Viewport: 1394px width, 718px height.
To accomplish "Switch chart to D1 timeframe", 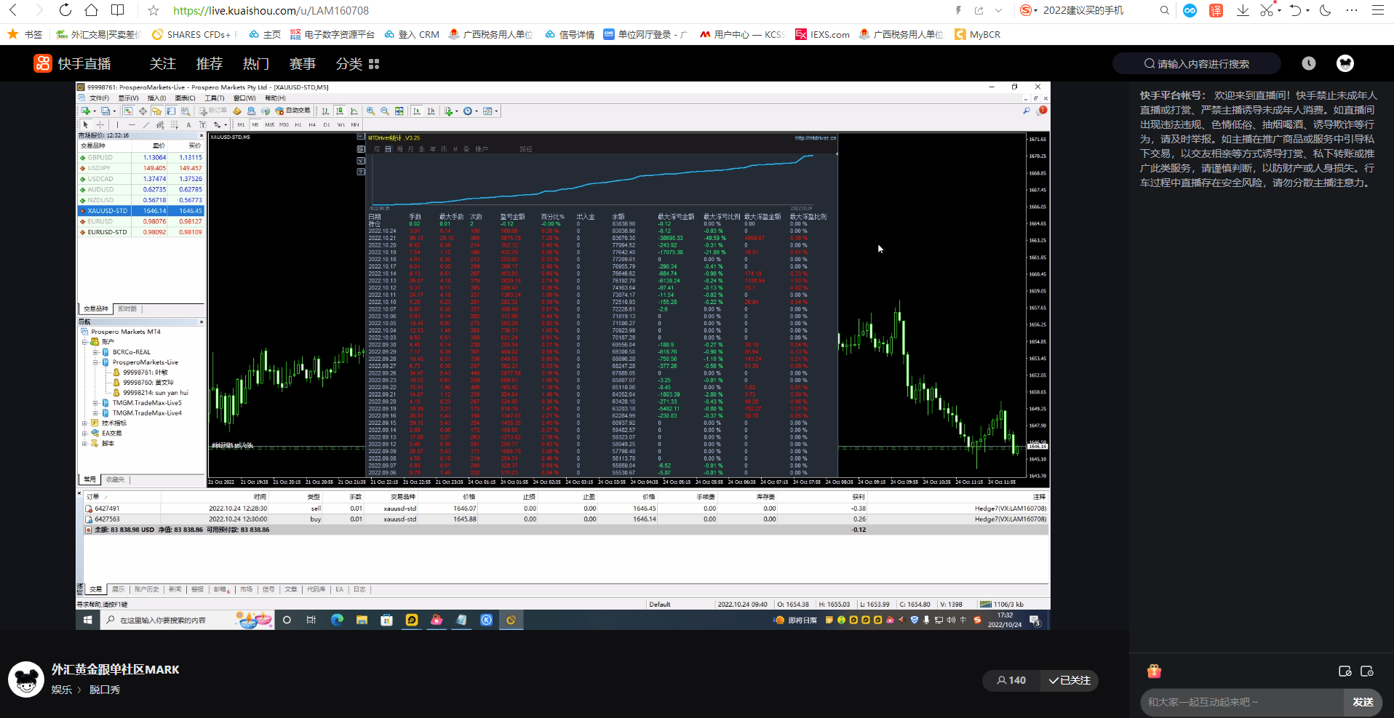I will tap(327, 125).
